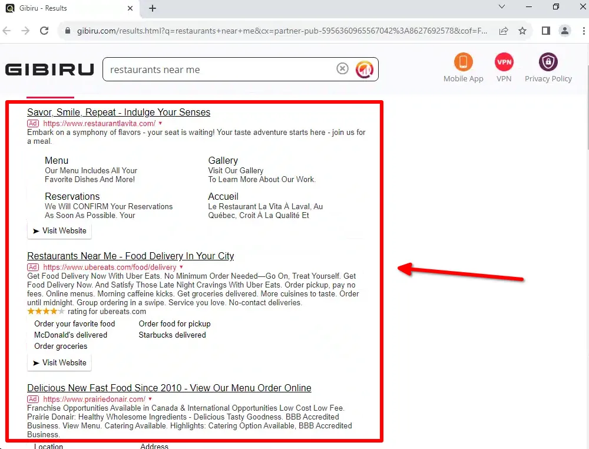Go back to previous page
This screenshot has width=589, height=449.
pos(6,31)
